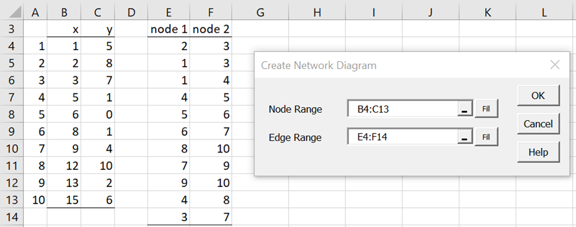
Task: Click cell B13 containing 15
Action: click(x=64, y=200)
